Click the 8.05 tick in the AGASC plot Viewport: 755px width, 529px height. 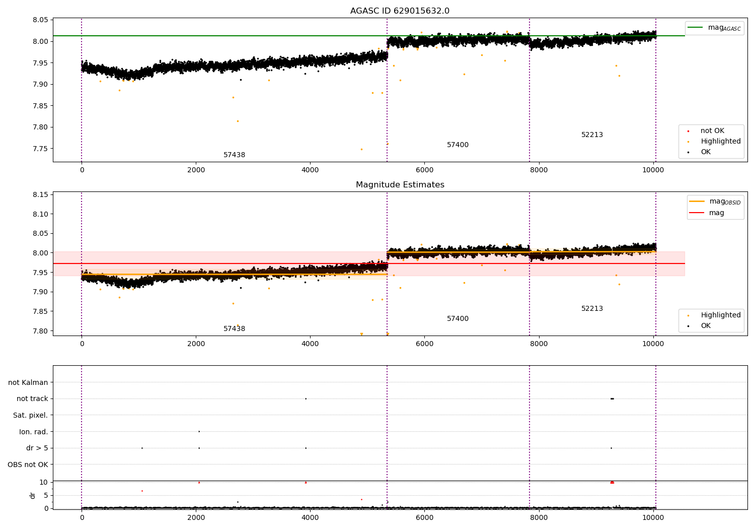pos(40,20)
